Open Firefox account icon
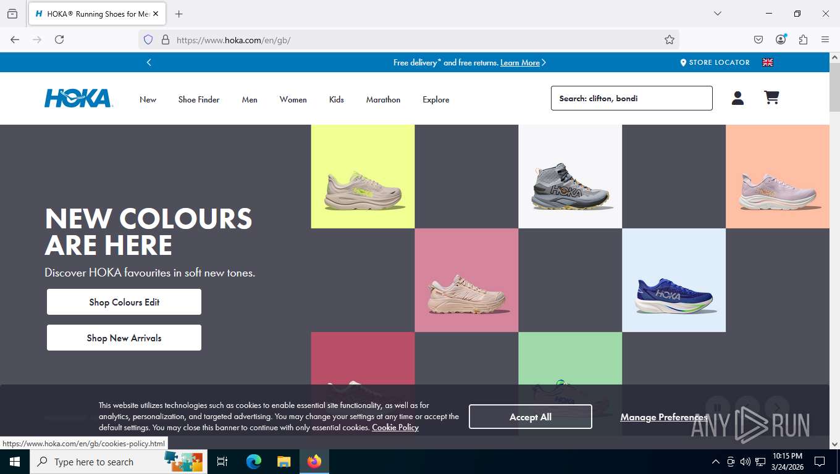840x474 pixels. point(781,39)
